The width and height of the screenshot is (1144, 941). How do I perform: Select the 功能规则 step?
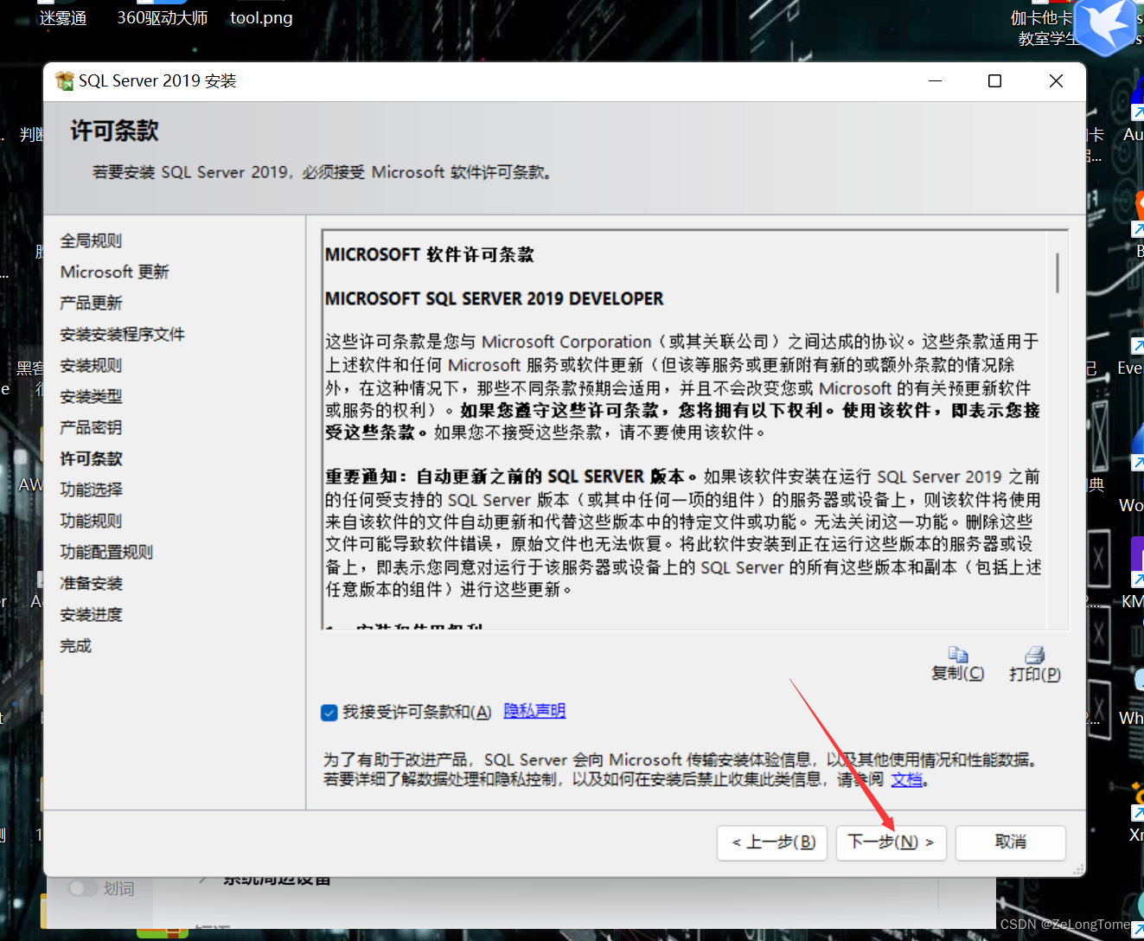coord(91,522)
